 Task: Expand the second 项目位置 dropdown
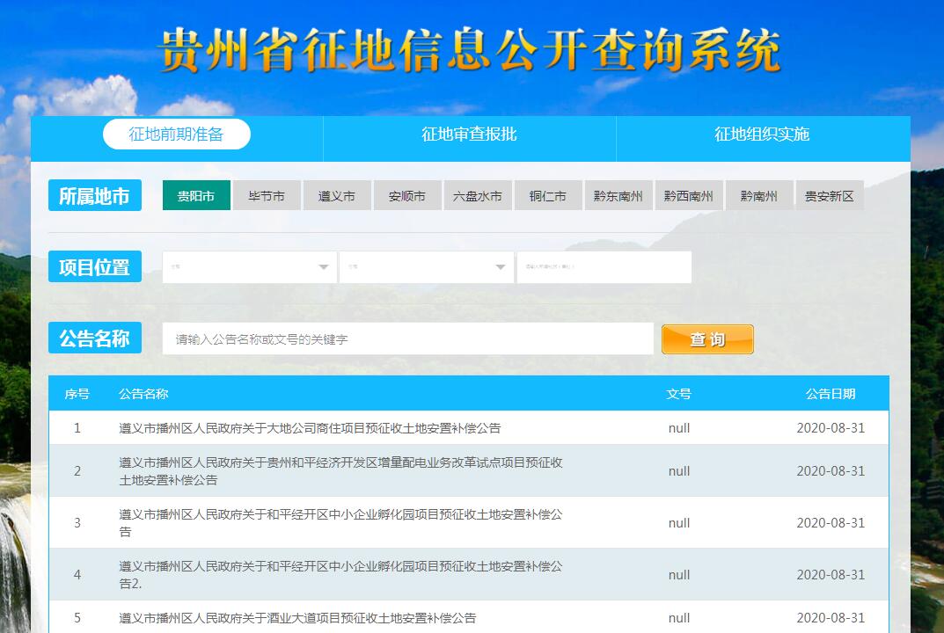pos(427,267)
